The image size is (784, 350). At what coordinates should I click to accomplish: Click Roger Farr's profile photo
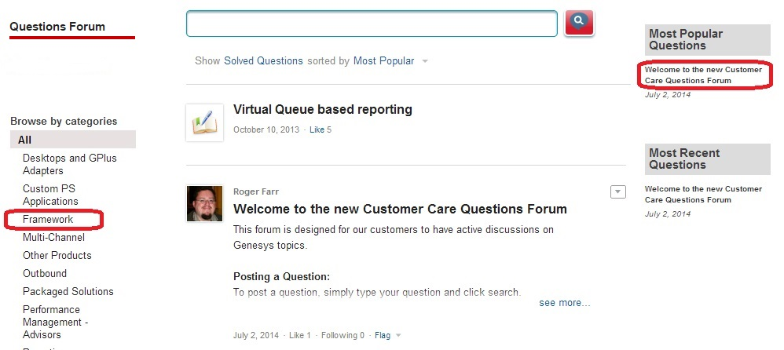pyautogui.click(x=204, y=204)
